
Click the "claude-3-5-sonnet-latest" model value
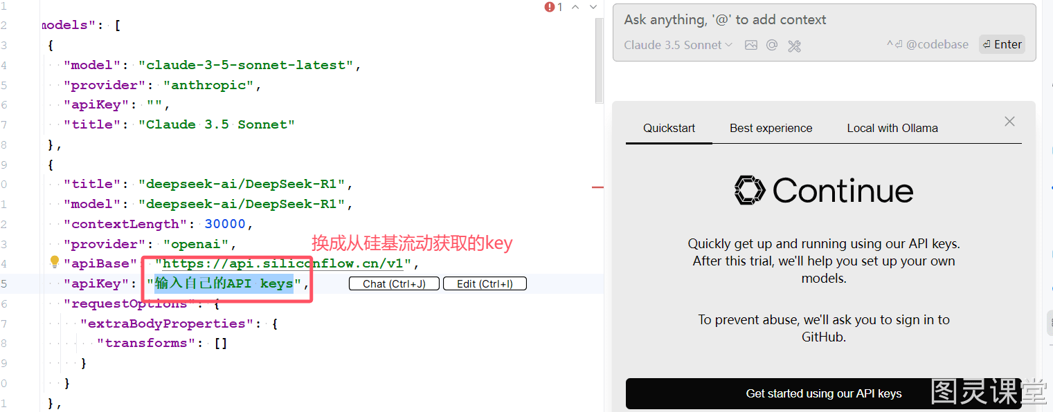pyautogui.click(x=246, y=65)
